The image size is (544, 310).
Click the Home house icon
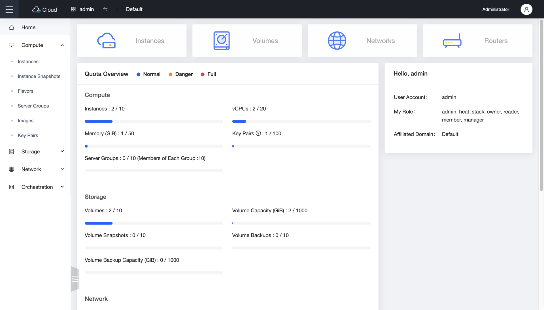[x=12, y=27]
